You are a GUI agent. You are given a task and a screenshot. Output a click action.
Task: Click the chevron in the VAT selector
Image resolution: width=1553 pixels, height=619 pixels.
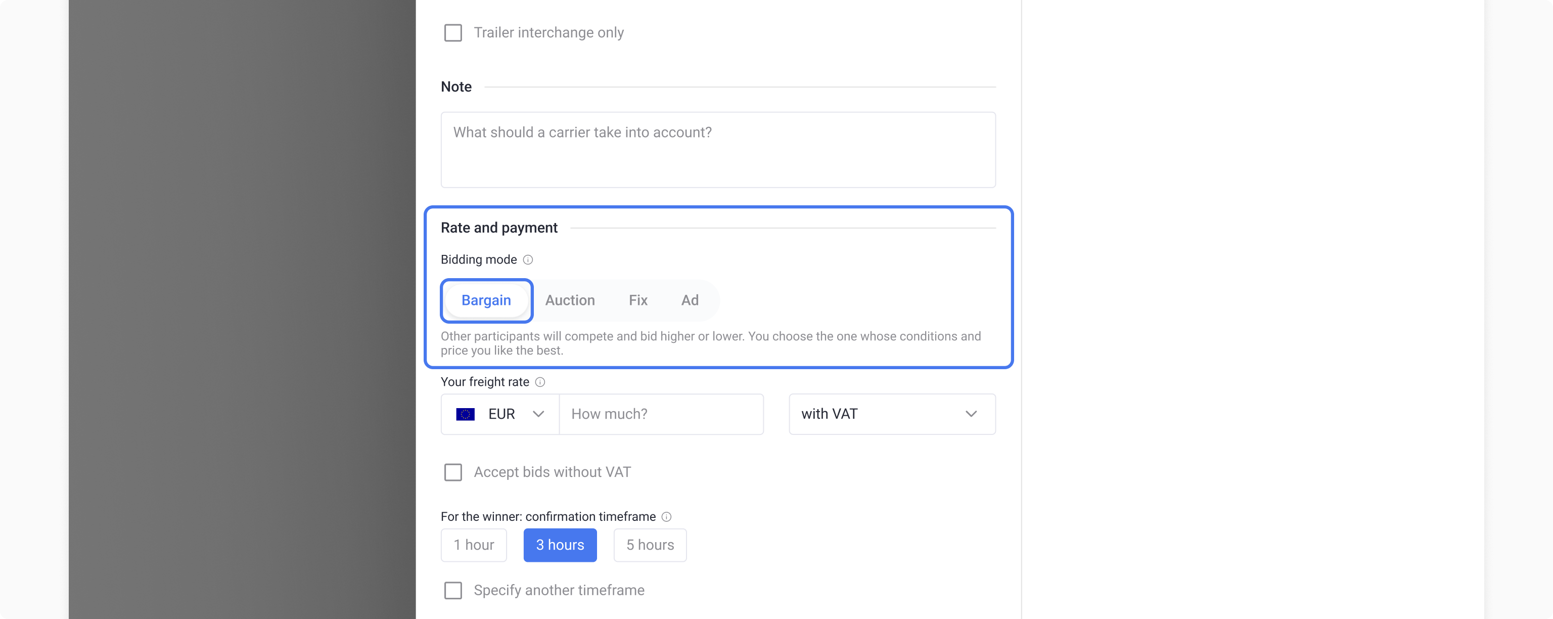point(971,414)
